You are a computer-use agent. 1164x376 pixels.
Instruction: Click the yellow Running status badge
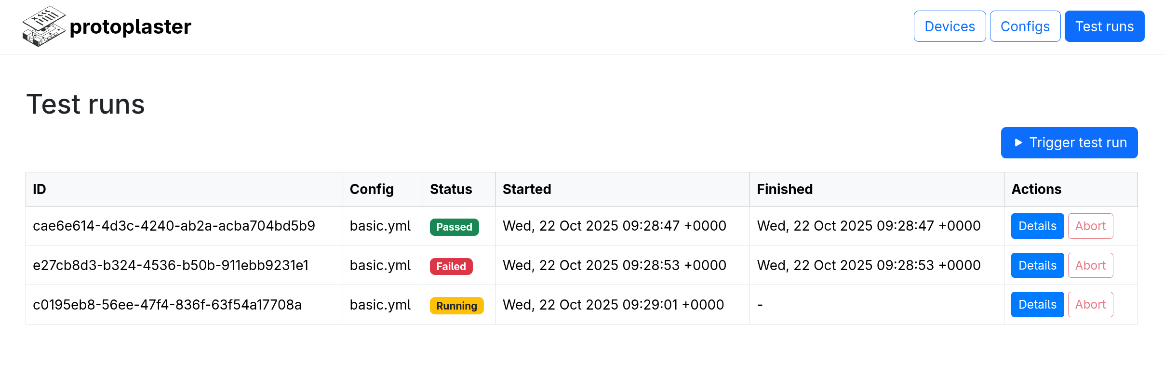click(456, 306)
